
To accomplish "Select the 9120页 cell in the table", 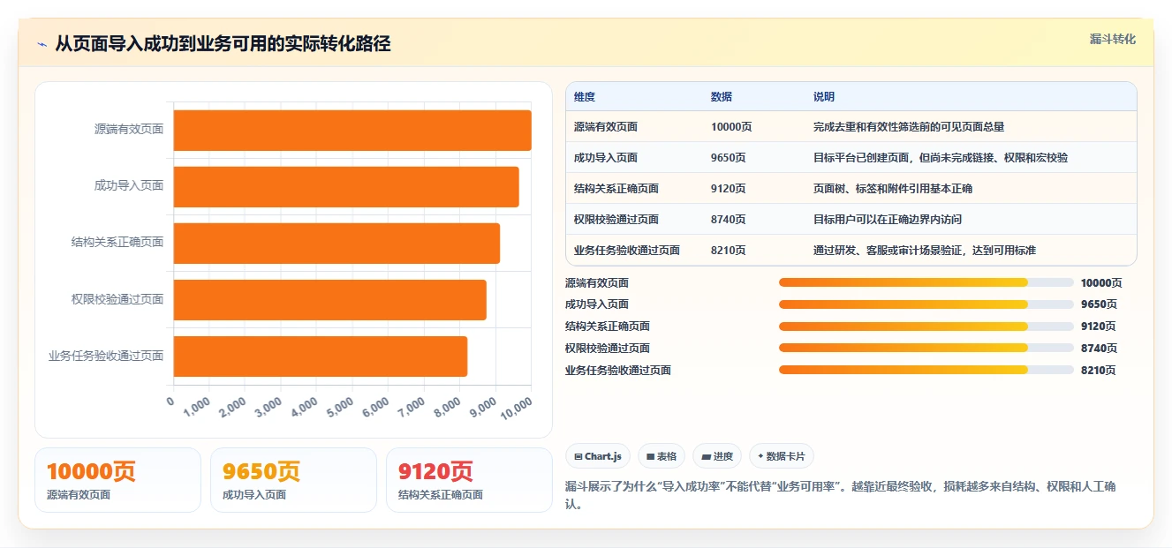I will point(729,189).
